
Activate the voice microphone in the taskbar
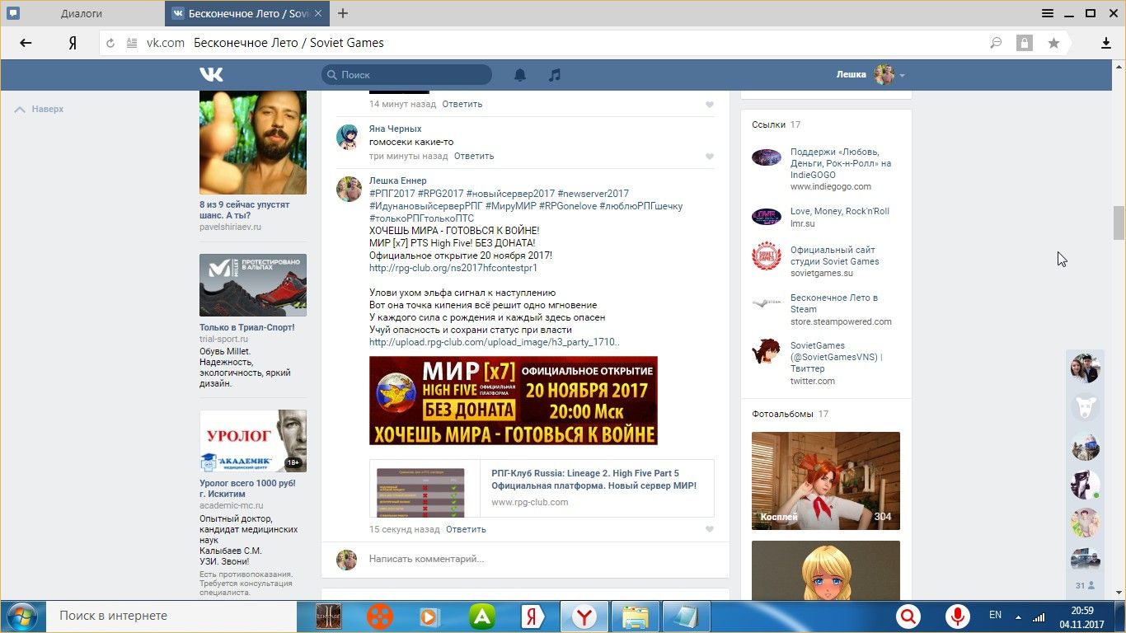[957, 617]
